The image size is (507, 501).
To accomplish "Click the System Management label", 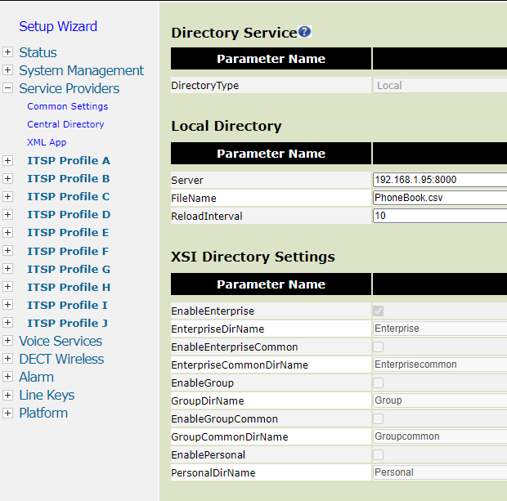I will [81, 70].
